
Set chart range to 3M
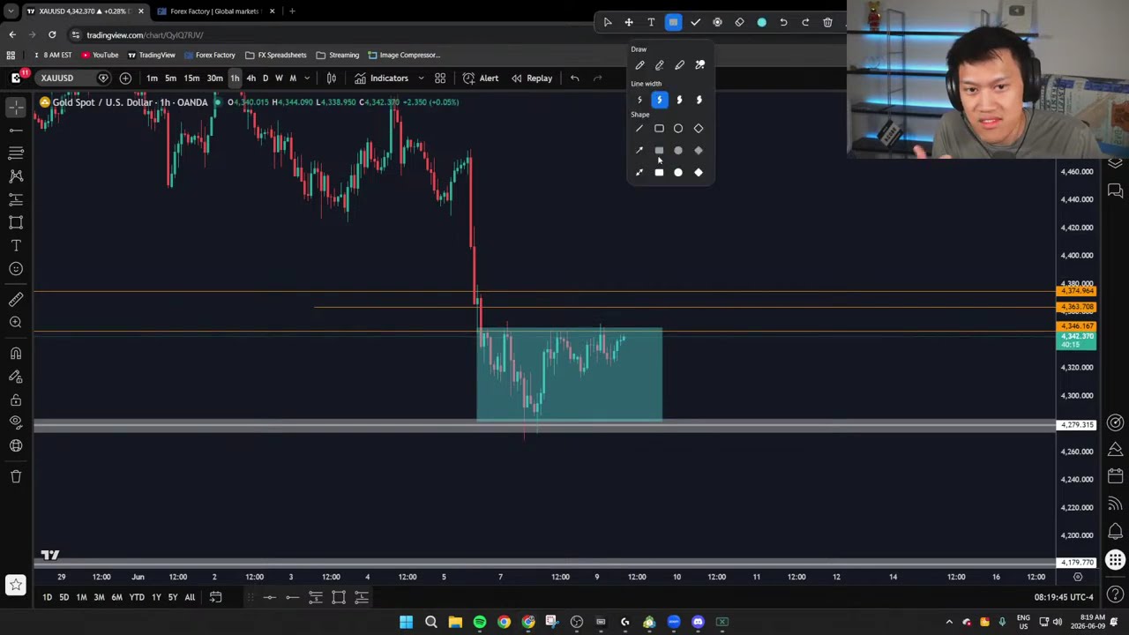(99, 597)
